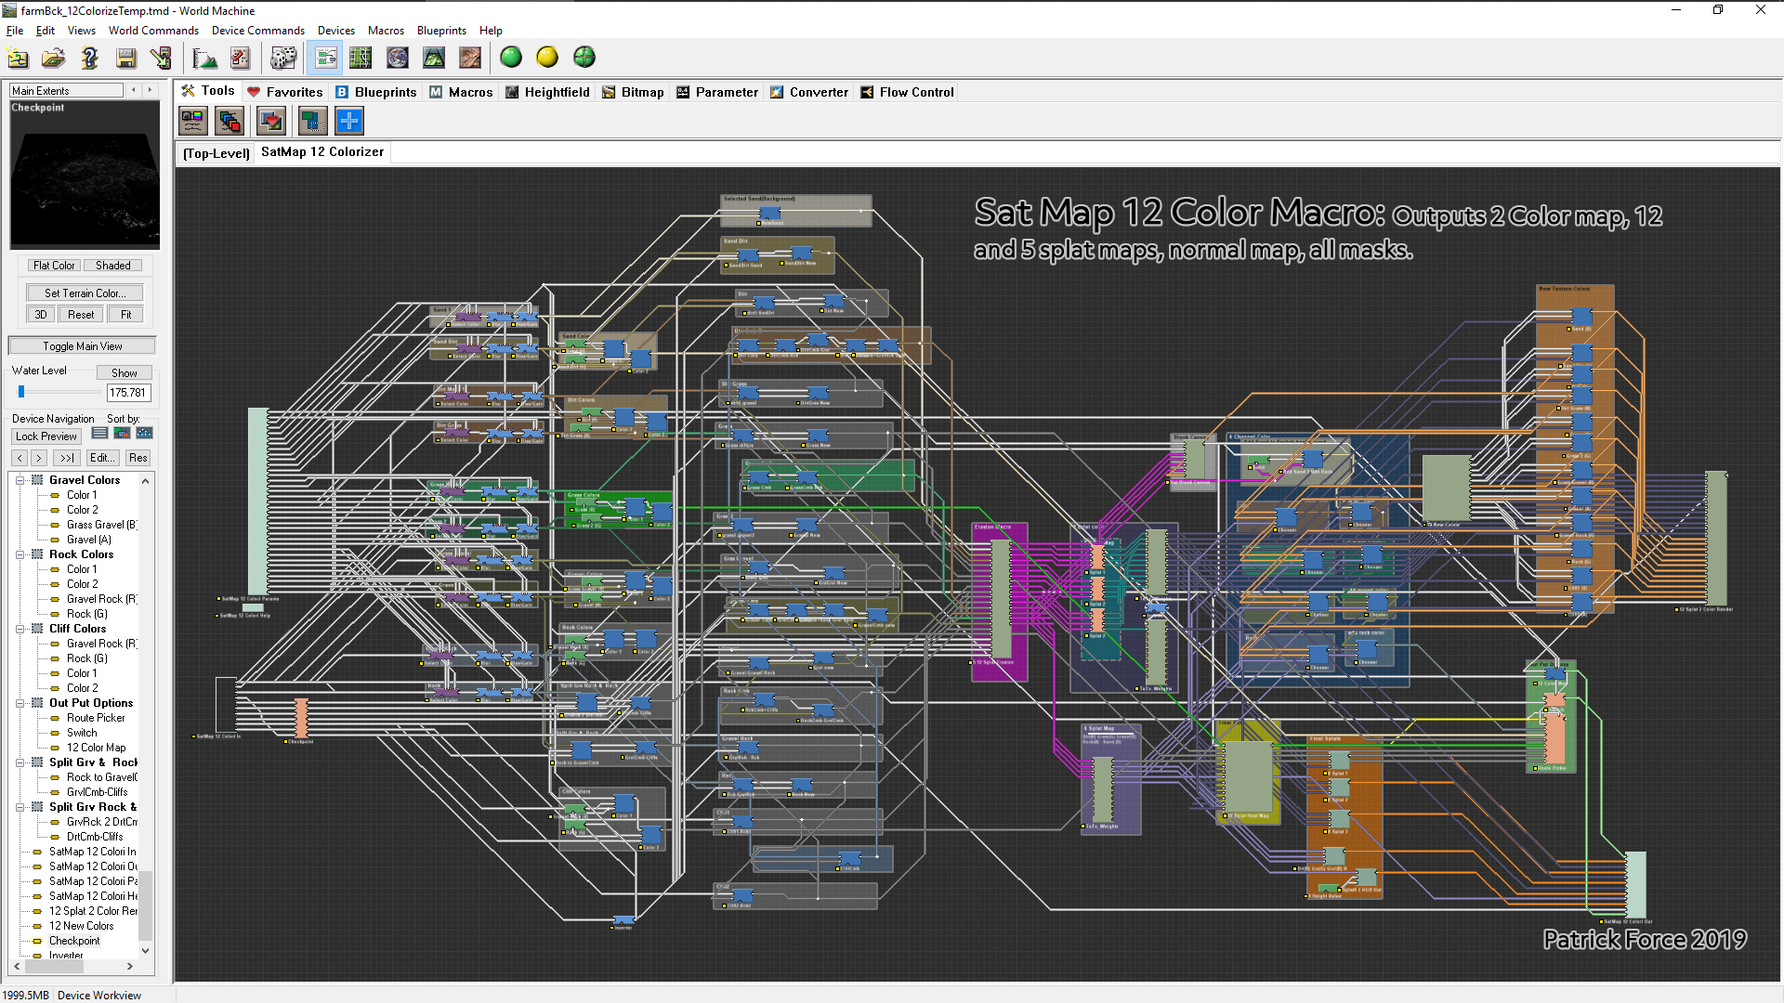Screen dimensions: 1784x1003
Task: Switch to the Flow Control tab
Action: (x=907, y=92)
